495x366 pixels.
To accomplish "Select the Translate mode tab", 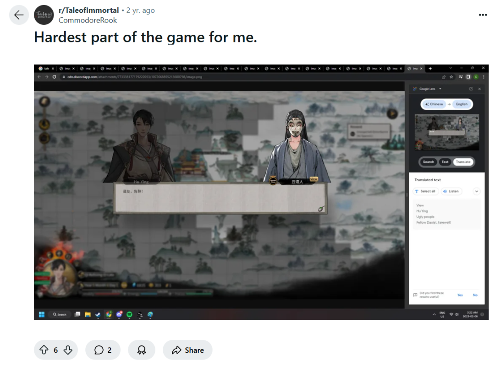I will click(x=463, y=161).
